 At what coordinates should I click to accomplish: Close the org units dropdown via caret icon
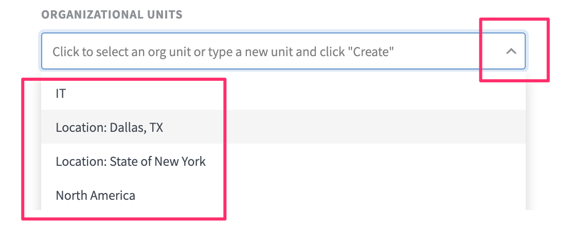click(x=511, y=51)
